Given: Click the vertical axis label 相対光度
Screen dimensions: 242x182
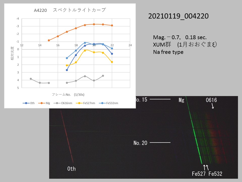Looking at the screenshot, I should 12,53.
